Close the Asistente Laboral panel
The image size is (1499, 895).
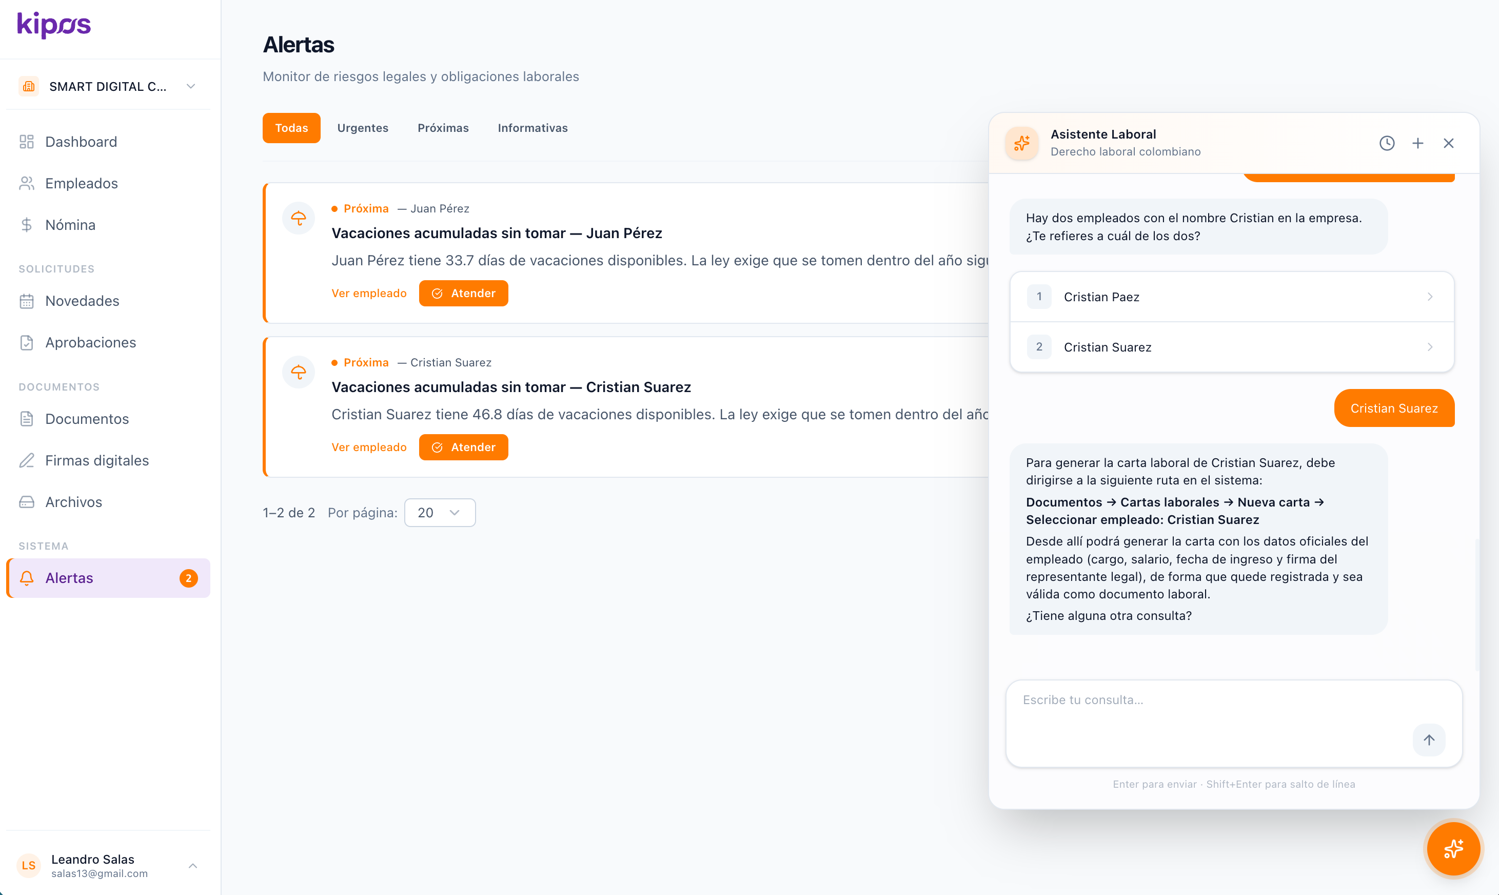point(1448,143)
